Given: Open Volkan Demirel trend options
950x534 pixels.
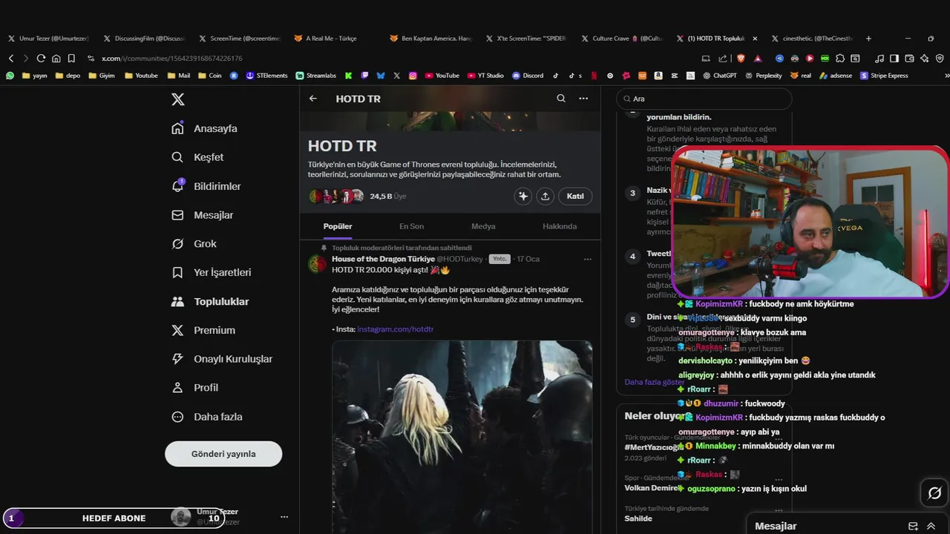Looking at the screenshot, I should (779, 480).
